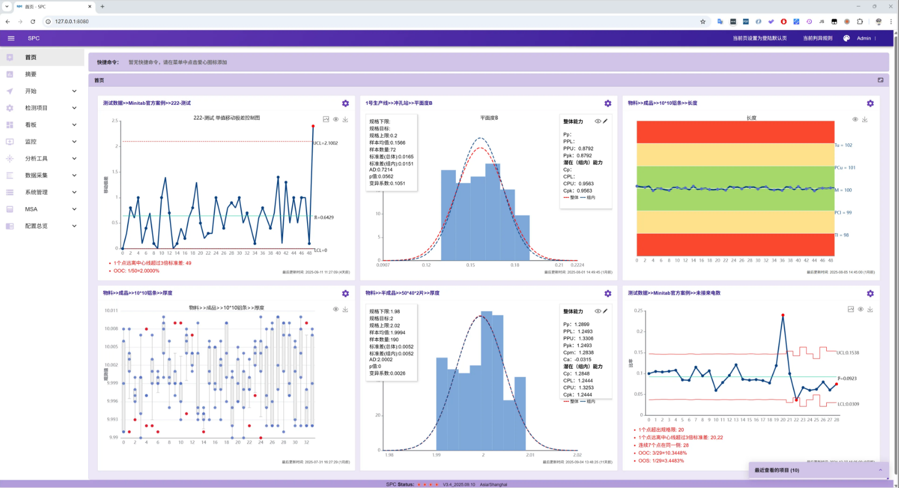Image resolution: width=899 pixels, height=488 pixels.
Task: Download the 长度 chart image
Action: point(865,119)
